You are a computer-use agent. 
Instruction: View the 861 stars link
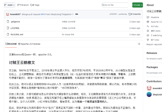click(x=155, y=31)
